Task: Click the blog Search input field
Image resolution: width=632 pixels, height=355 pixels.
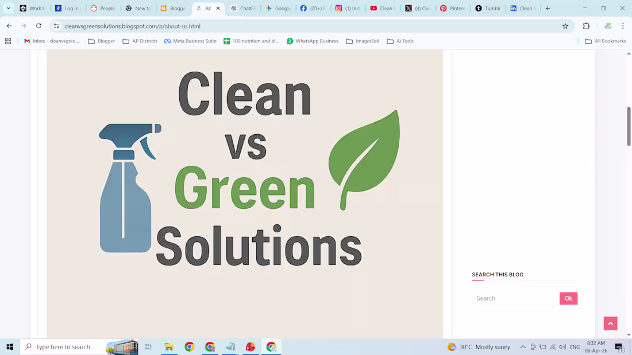Action: tap(517, 298)
